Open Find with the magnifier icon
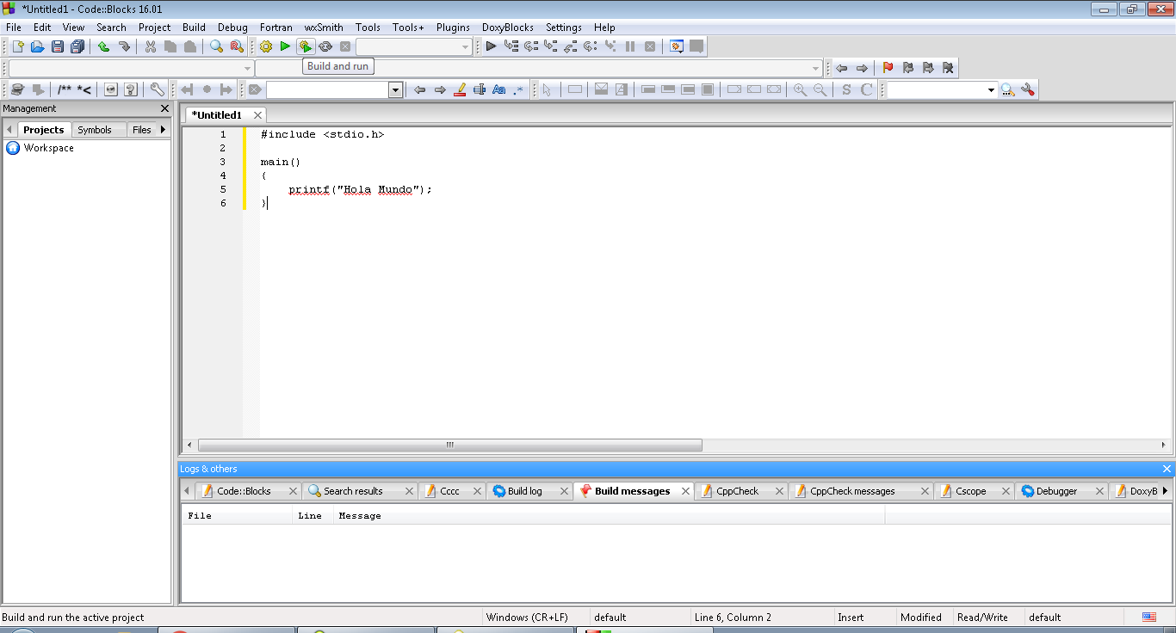This screenshot has height=633, width=1176. [x=217, y=46]
